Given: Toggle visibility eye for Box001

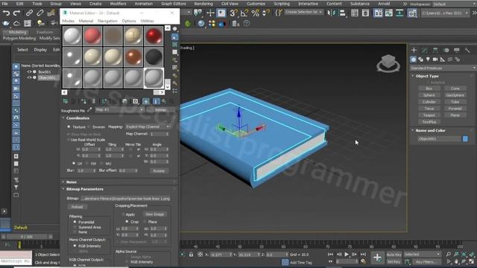Looking at the screenshot, I should (x=30, y=71).
